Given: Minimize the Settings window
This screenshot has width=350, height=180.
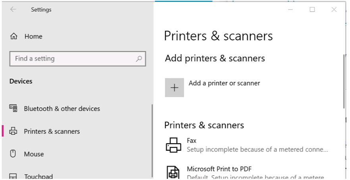Looking at the screenshot, I should (x=290, y=9).
